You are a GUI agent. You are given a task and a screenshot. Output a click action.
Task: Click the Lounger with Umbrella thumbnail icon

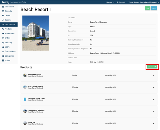click(25, 111)
